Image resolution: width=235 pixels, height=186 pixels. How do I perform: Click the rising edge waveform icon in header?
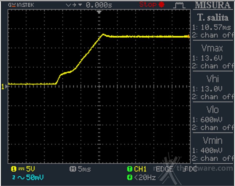pos(179,5)
